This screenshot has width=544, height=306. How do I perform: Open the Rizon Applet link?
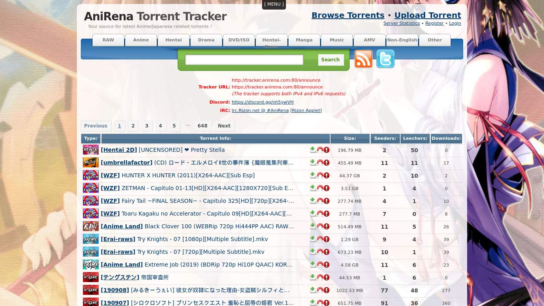coord(306,111)
